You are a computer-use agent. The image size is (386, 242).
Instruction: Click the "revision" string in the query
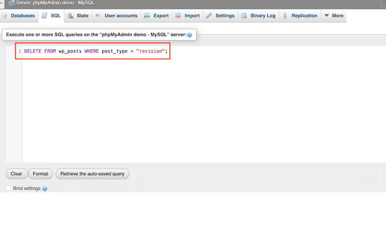(x=151, y=51)
